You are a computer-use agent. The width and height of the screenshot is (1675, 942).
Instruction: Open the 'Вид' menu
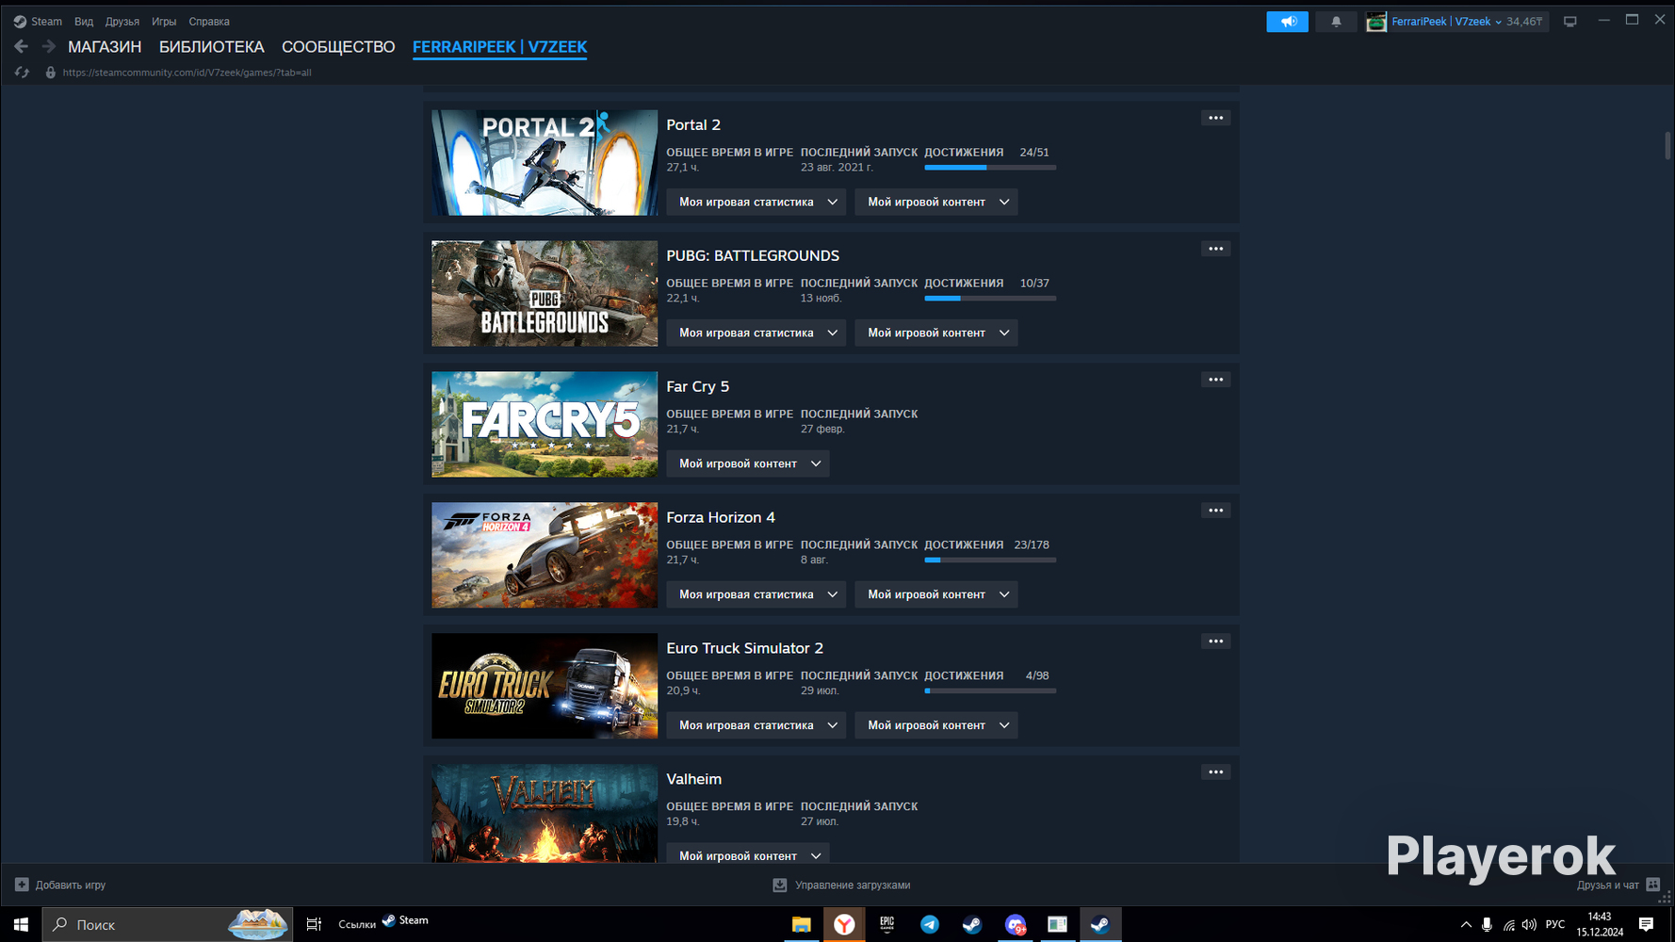click(x=84, y=22)
